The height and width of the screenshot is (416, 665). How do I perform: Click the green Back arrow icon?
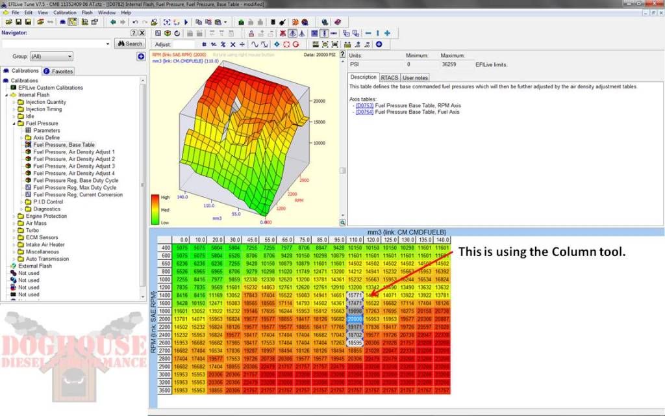pyautogui.click(x=113, y=21)
